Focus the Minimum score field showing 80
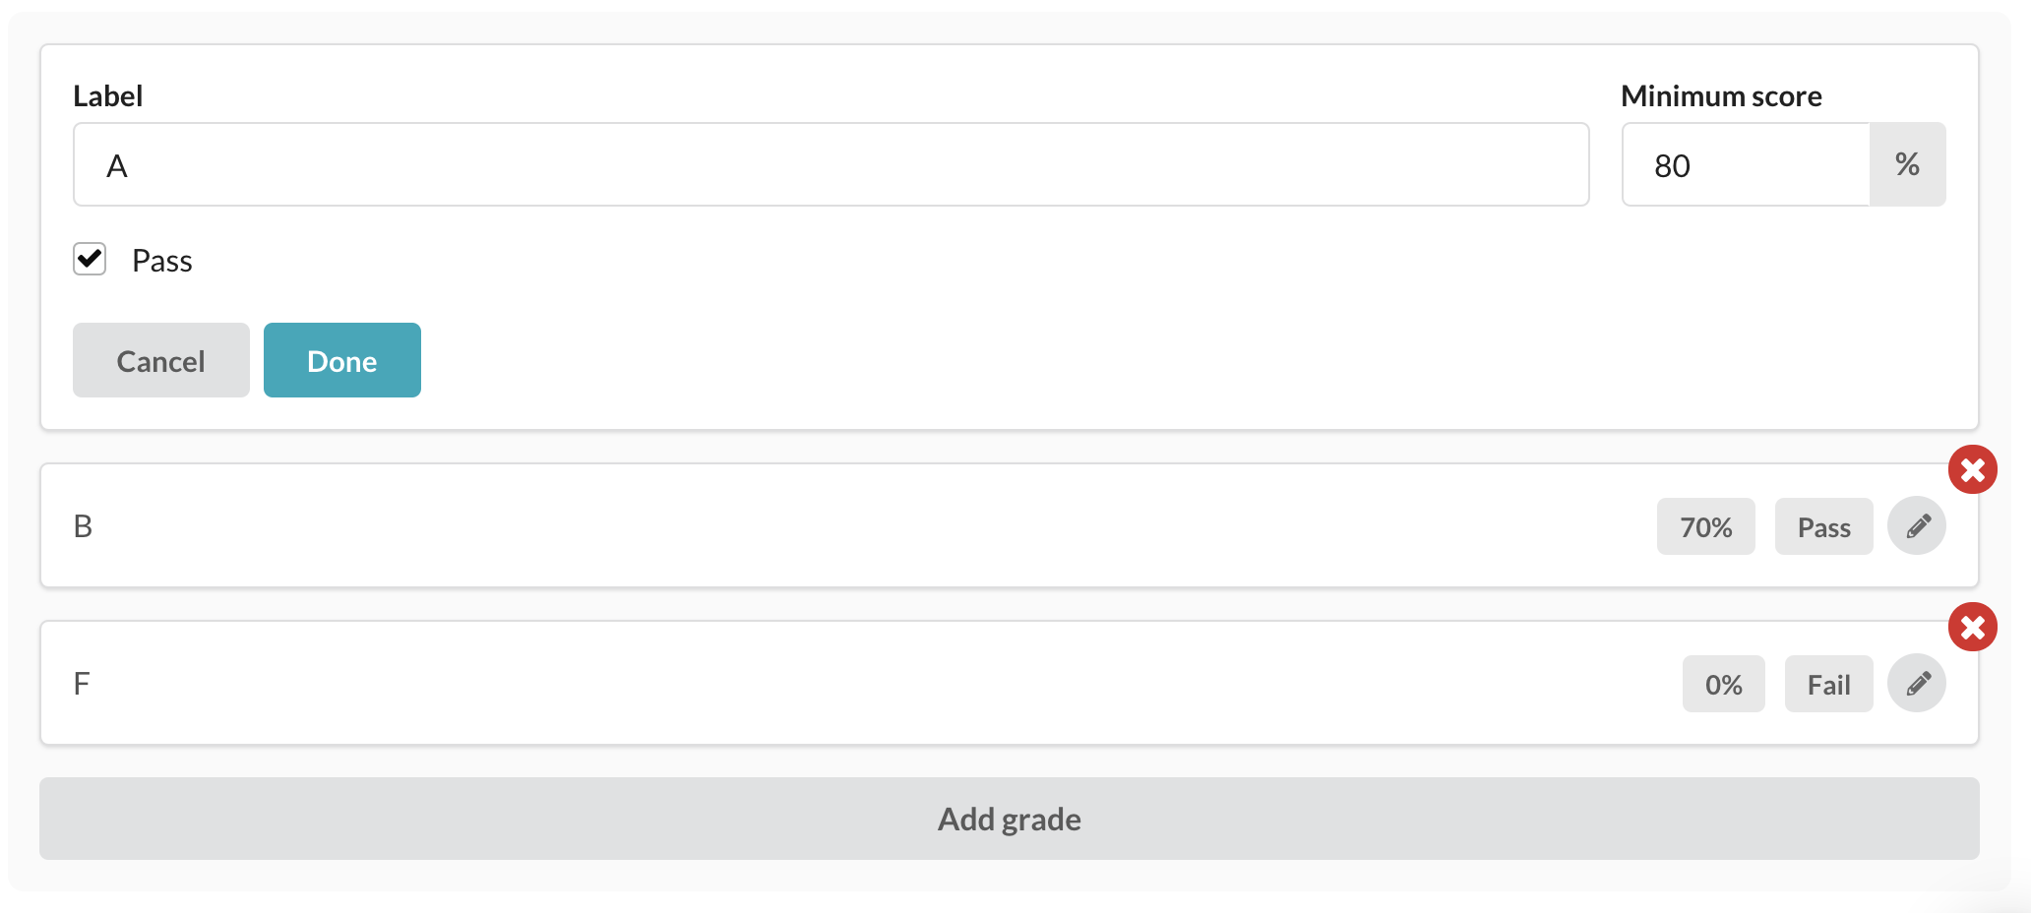This screenshot has height=913, width=2031. click(x=1746, y=164)
